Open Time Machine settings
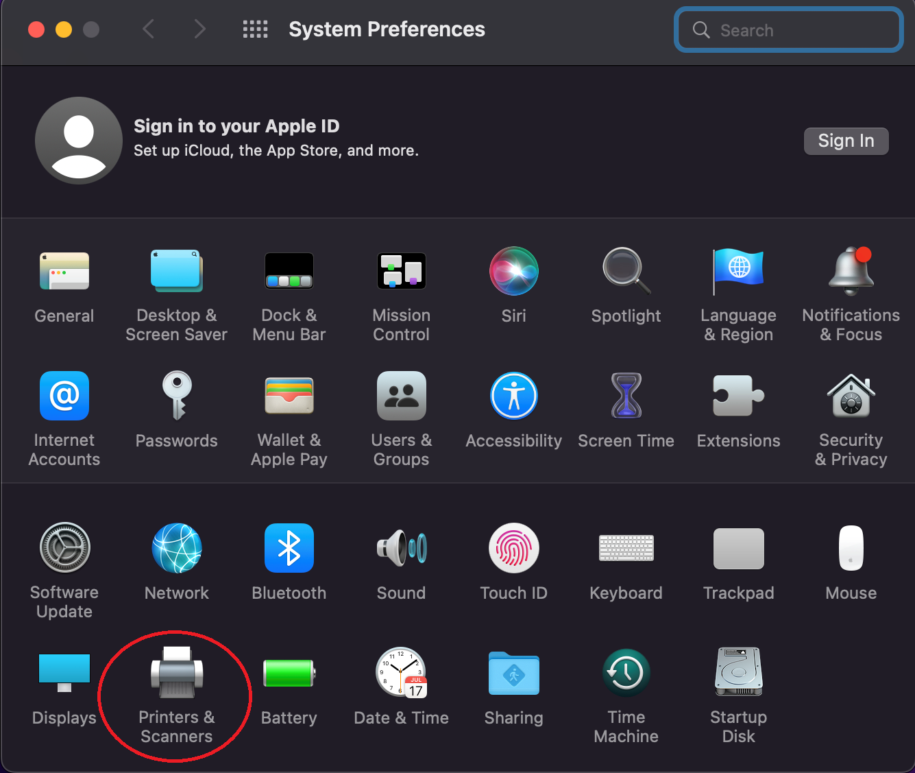Screen dimensions: 915x773 [626, 673]
